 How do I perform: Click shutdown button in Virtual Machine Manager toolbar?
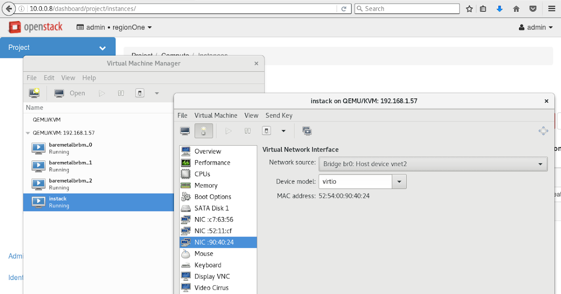pyautogui.click(x=139, y=93)
